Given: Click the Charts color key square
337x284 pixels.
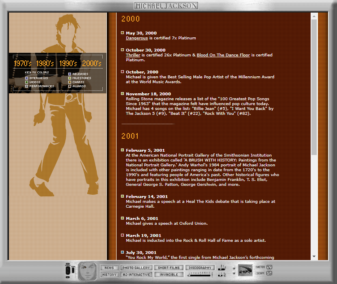Looking at the screenshot, I should 70,82.
